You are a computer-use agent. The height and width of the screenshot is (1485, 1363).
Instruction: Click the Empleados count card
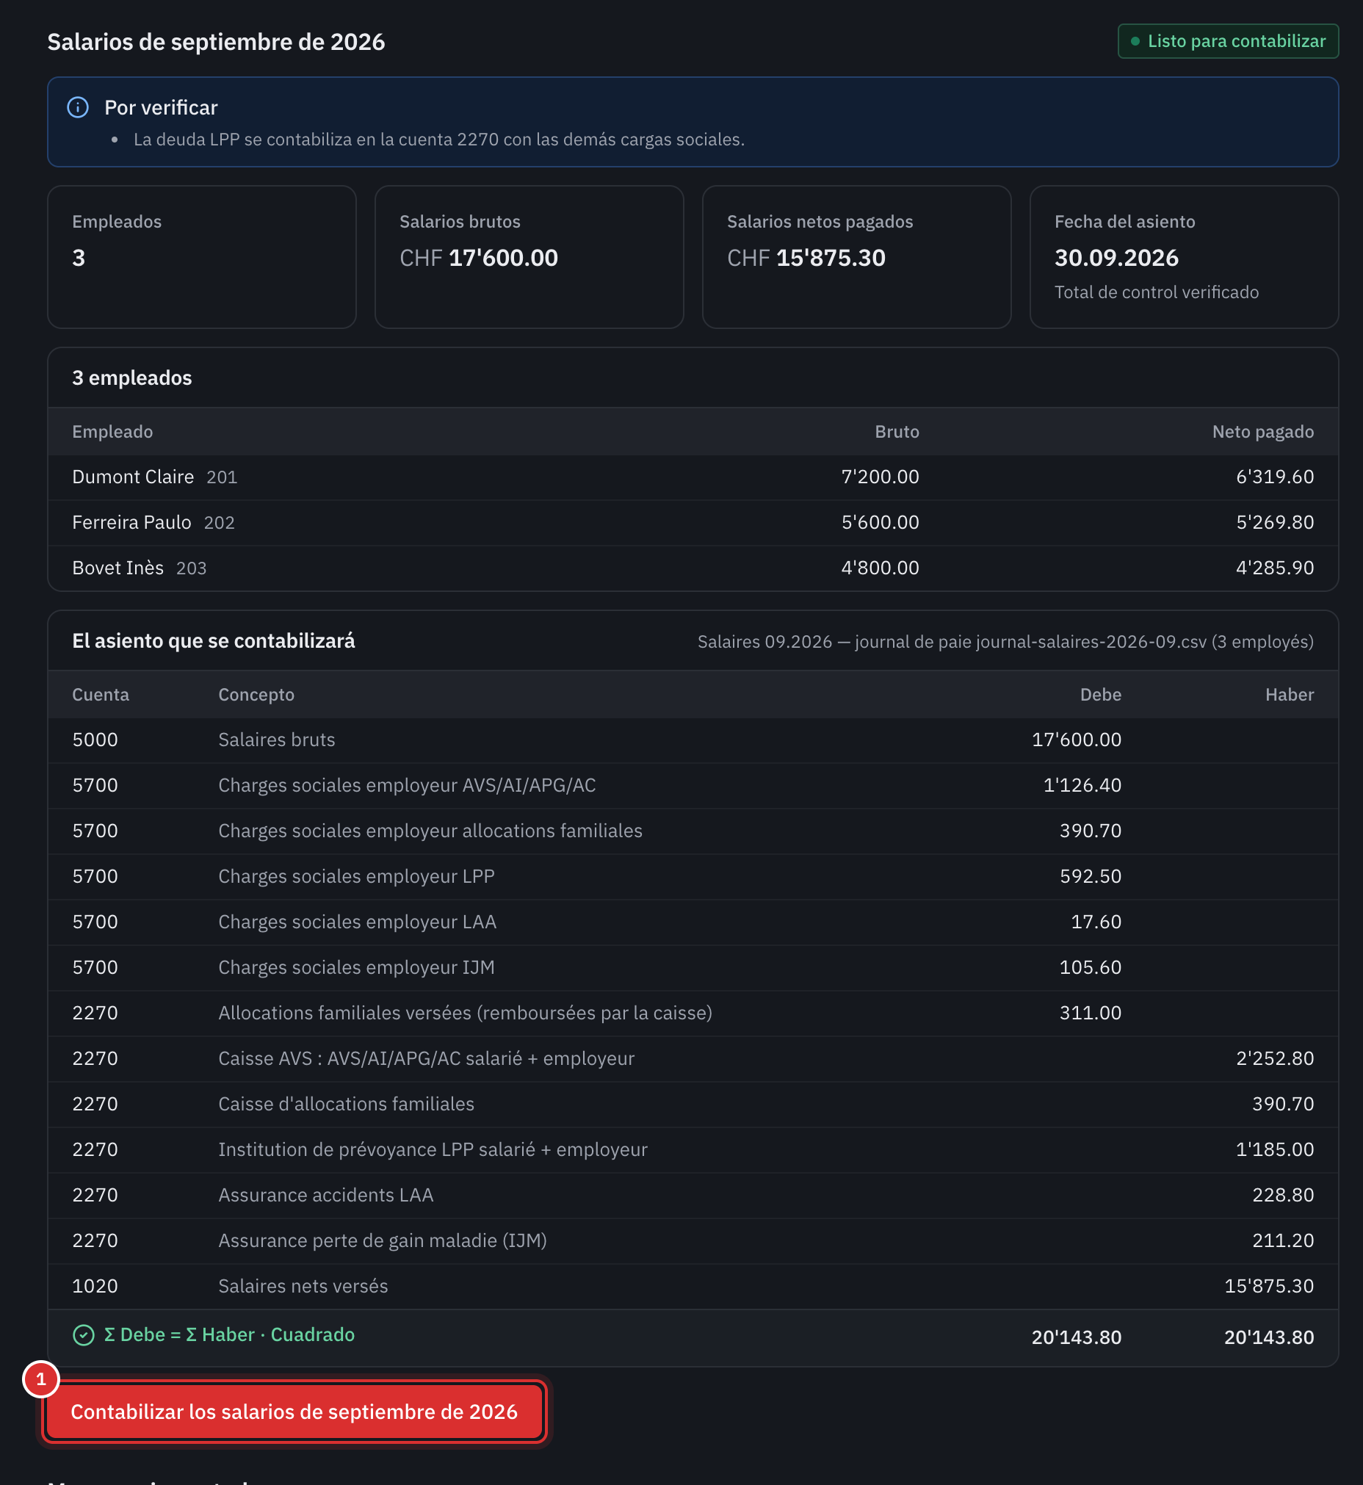[x=202, y=257]
